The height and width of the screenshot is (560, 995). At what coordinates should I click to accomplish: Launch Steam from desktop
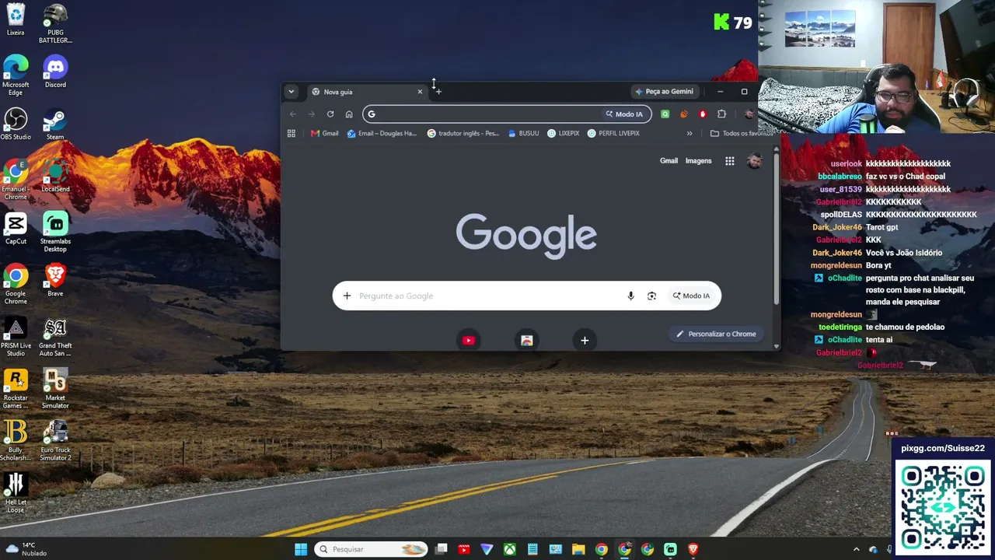click(x=55, y=124)
